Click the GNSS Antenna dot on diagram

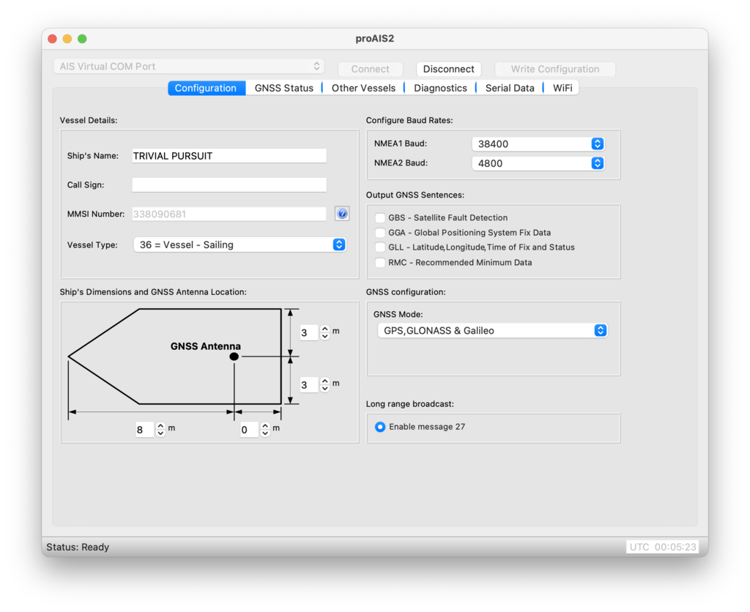point(234,357)
